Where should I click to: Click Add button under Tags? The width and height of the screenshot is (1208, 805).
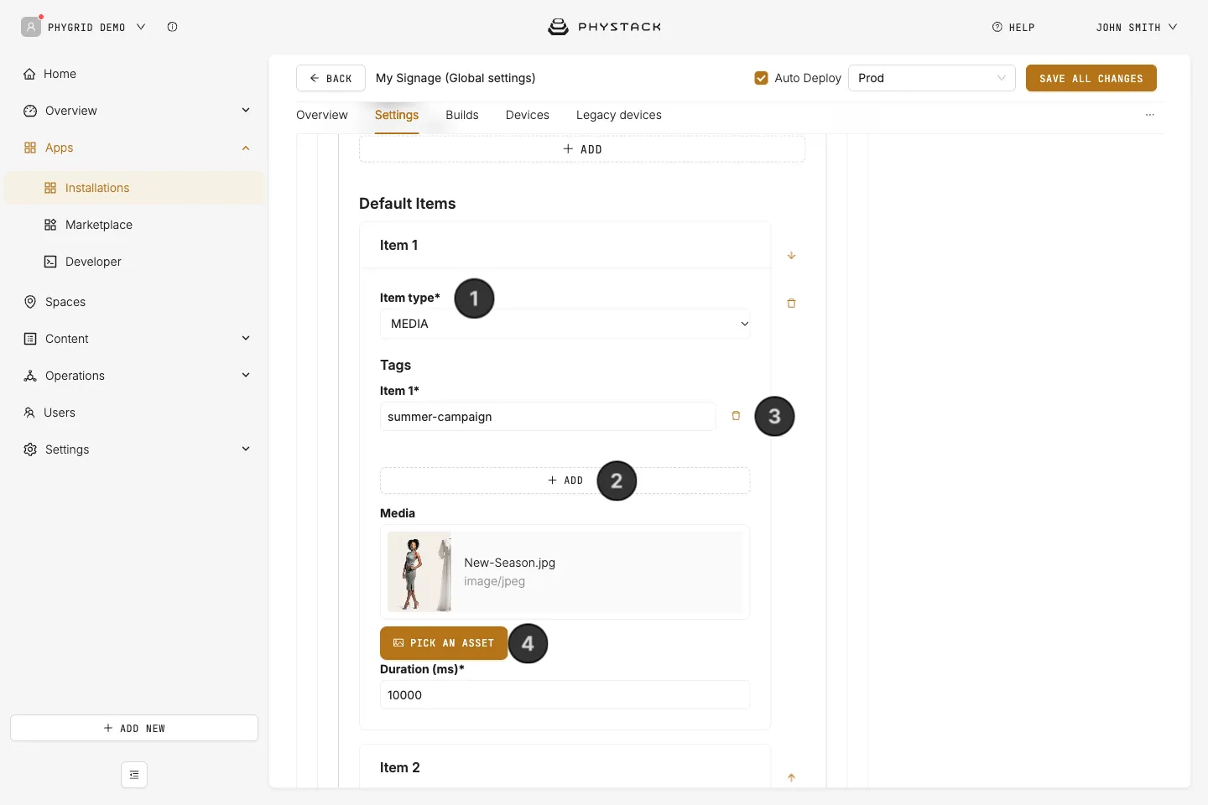coord(565,480)
